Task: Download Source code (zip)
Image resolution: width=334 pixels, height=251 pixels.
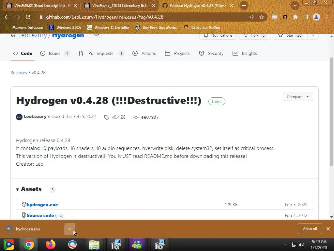Action: [x=45, y=216]
